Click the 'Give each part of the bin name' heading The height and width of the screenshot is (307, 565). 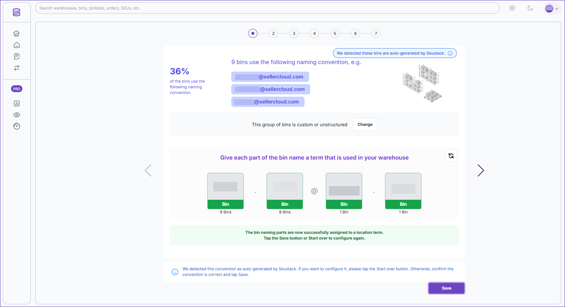pyautogui.click(x=314, y=158)
